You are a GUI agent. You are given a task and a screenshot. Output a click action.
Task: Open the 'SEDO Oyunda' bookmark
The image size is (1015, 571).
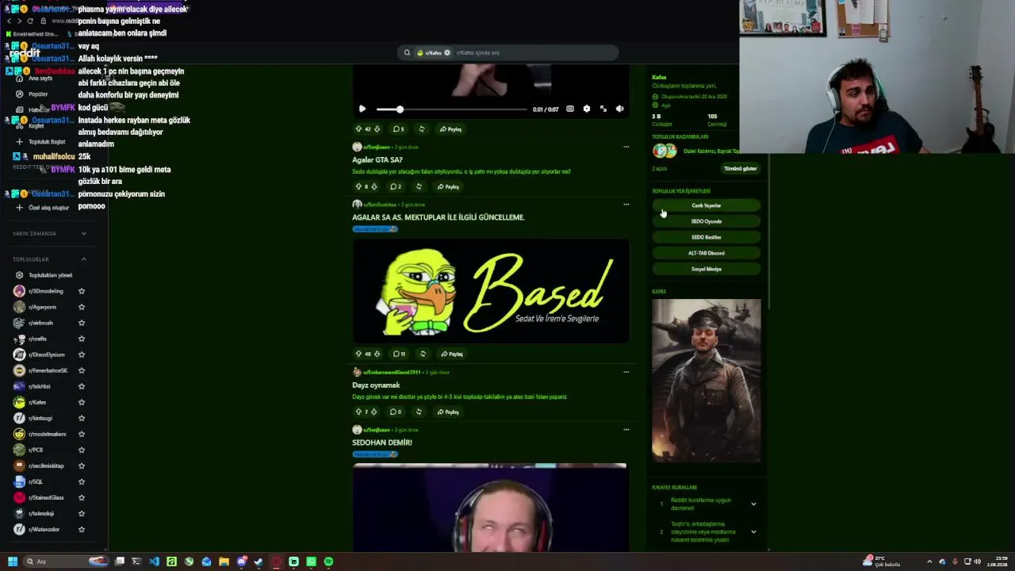706,221
